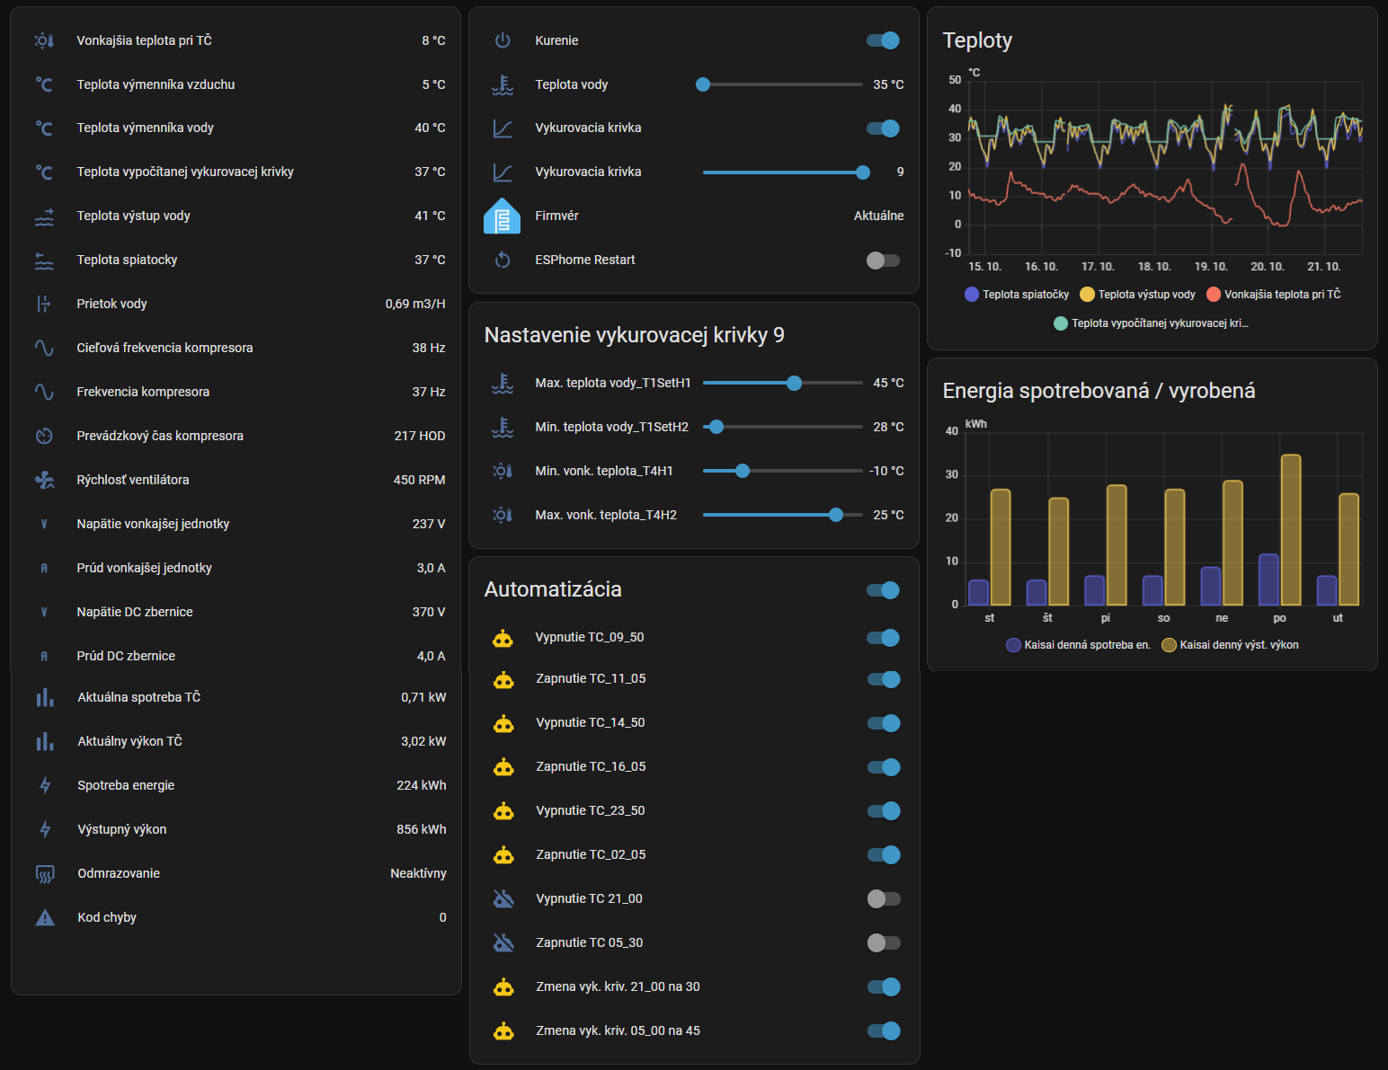Enable the ESPhome Restart switch
The height and width of the screenshot is (1070, 1388).
883,261
